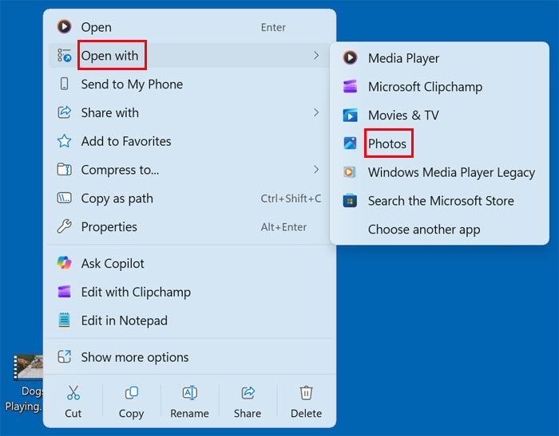Click the Rename icon in bottom bar
The width and height of the screenshot is (559, 436).
click(190, 393)
